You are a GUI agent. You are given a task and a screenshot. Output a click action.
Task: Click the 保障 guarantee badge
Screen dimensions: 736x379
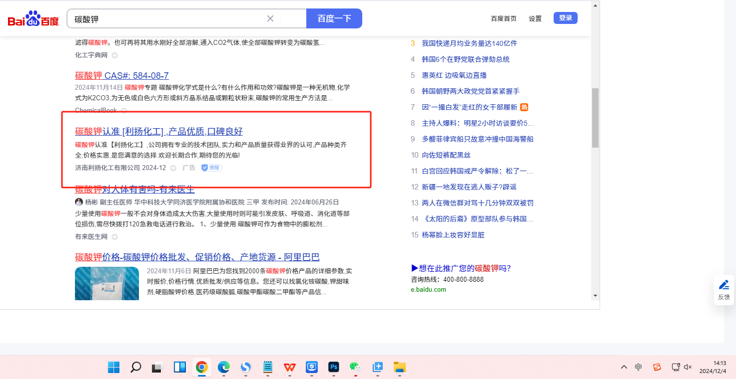point(212,168)
